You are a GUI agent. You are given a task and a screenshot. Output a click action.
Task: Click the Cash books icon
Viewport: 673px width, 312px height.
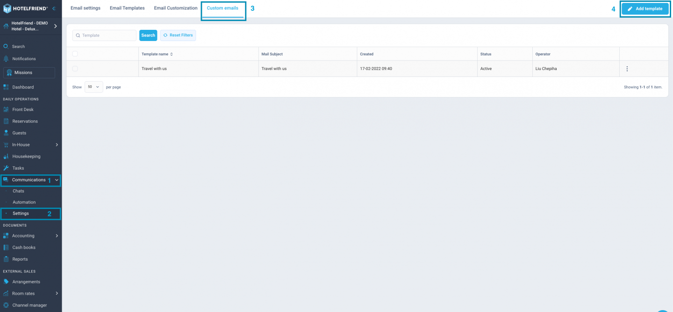6,247
